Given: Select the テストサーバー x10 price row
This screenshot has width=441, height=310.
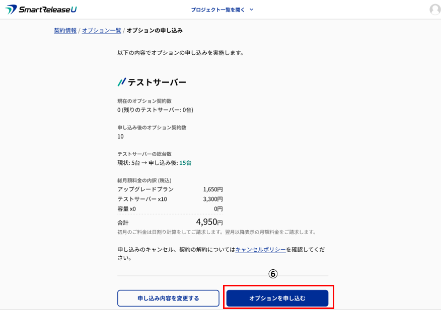Looking at the screenshot, I should point(170,199).
